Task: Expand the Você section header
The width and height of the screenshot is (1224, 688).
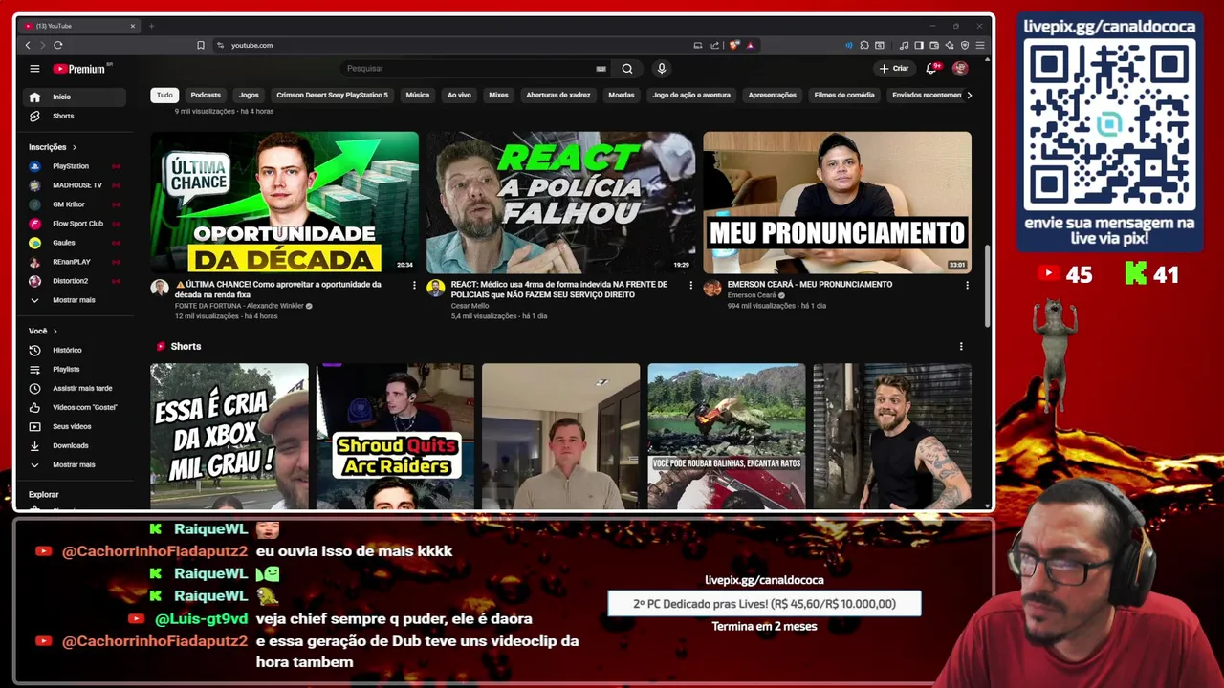Action: (x=43, y=331)
